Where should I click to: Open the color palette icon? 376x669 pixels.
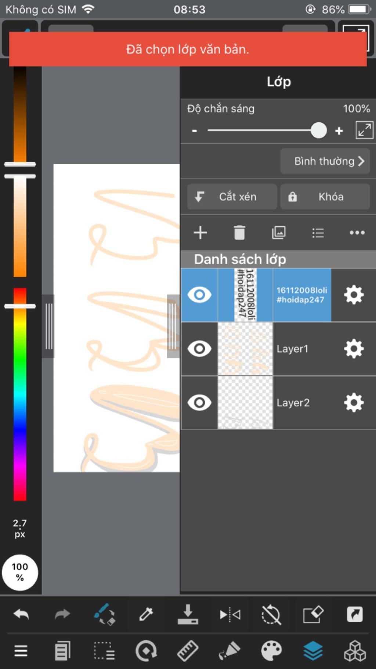[x=271, y=651]
